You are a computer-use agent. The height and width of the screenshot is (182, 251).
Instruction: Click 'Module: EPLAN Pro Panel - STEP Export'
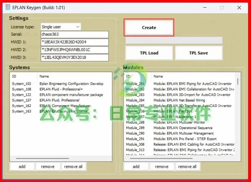185,139
